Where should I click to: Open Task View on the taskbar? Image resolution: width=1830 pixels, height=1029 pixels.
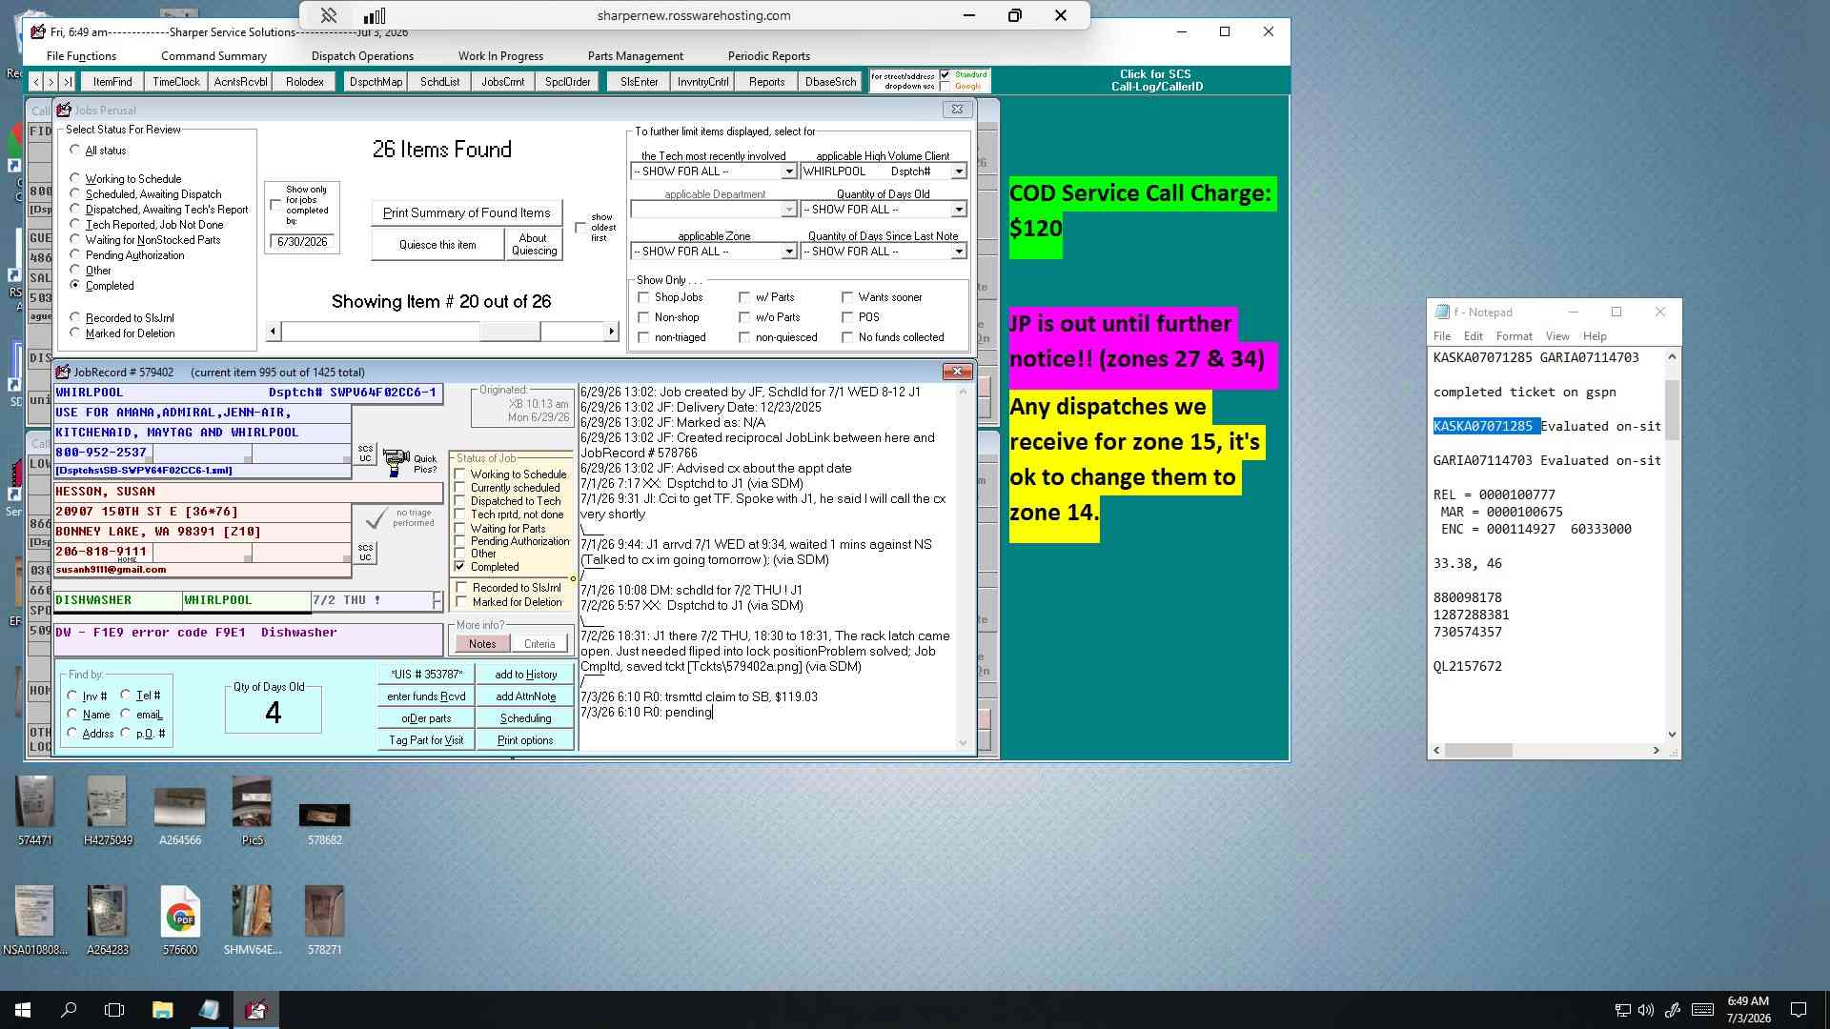114,1010
